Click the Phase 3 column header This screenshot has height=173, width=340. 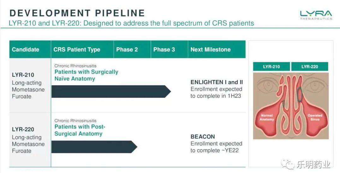[x=164, y=49]
